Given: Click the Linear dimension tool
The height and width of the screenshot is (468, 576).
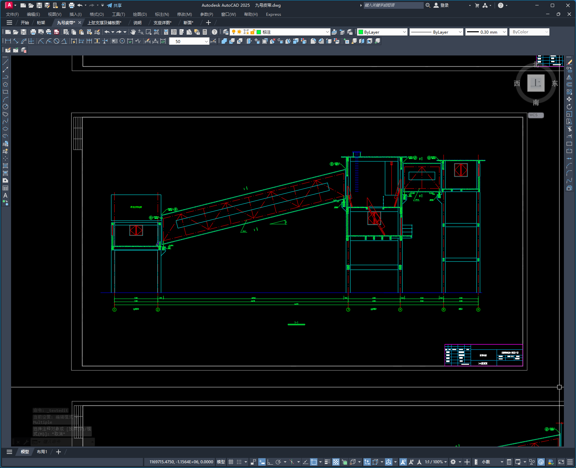Looking at the screenshot, I should tap(8, 41).
